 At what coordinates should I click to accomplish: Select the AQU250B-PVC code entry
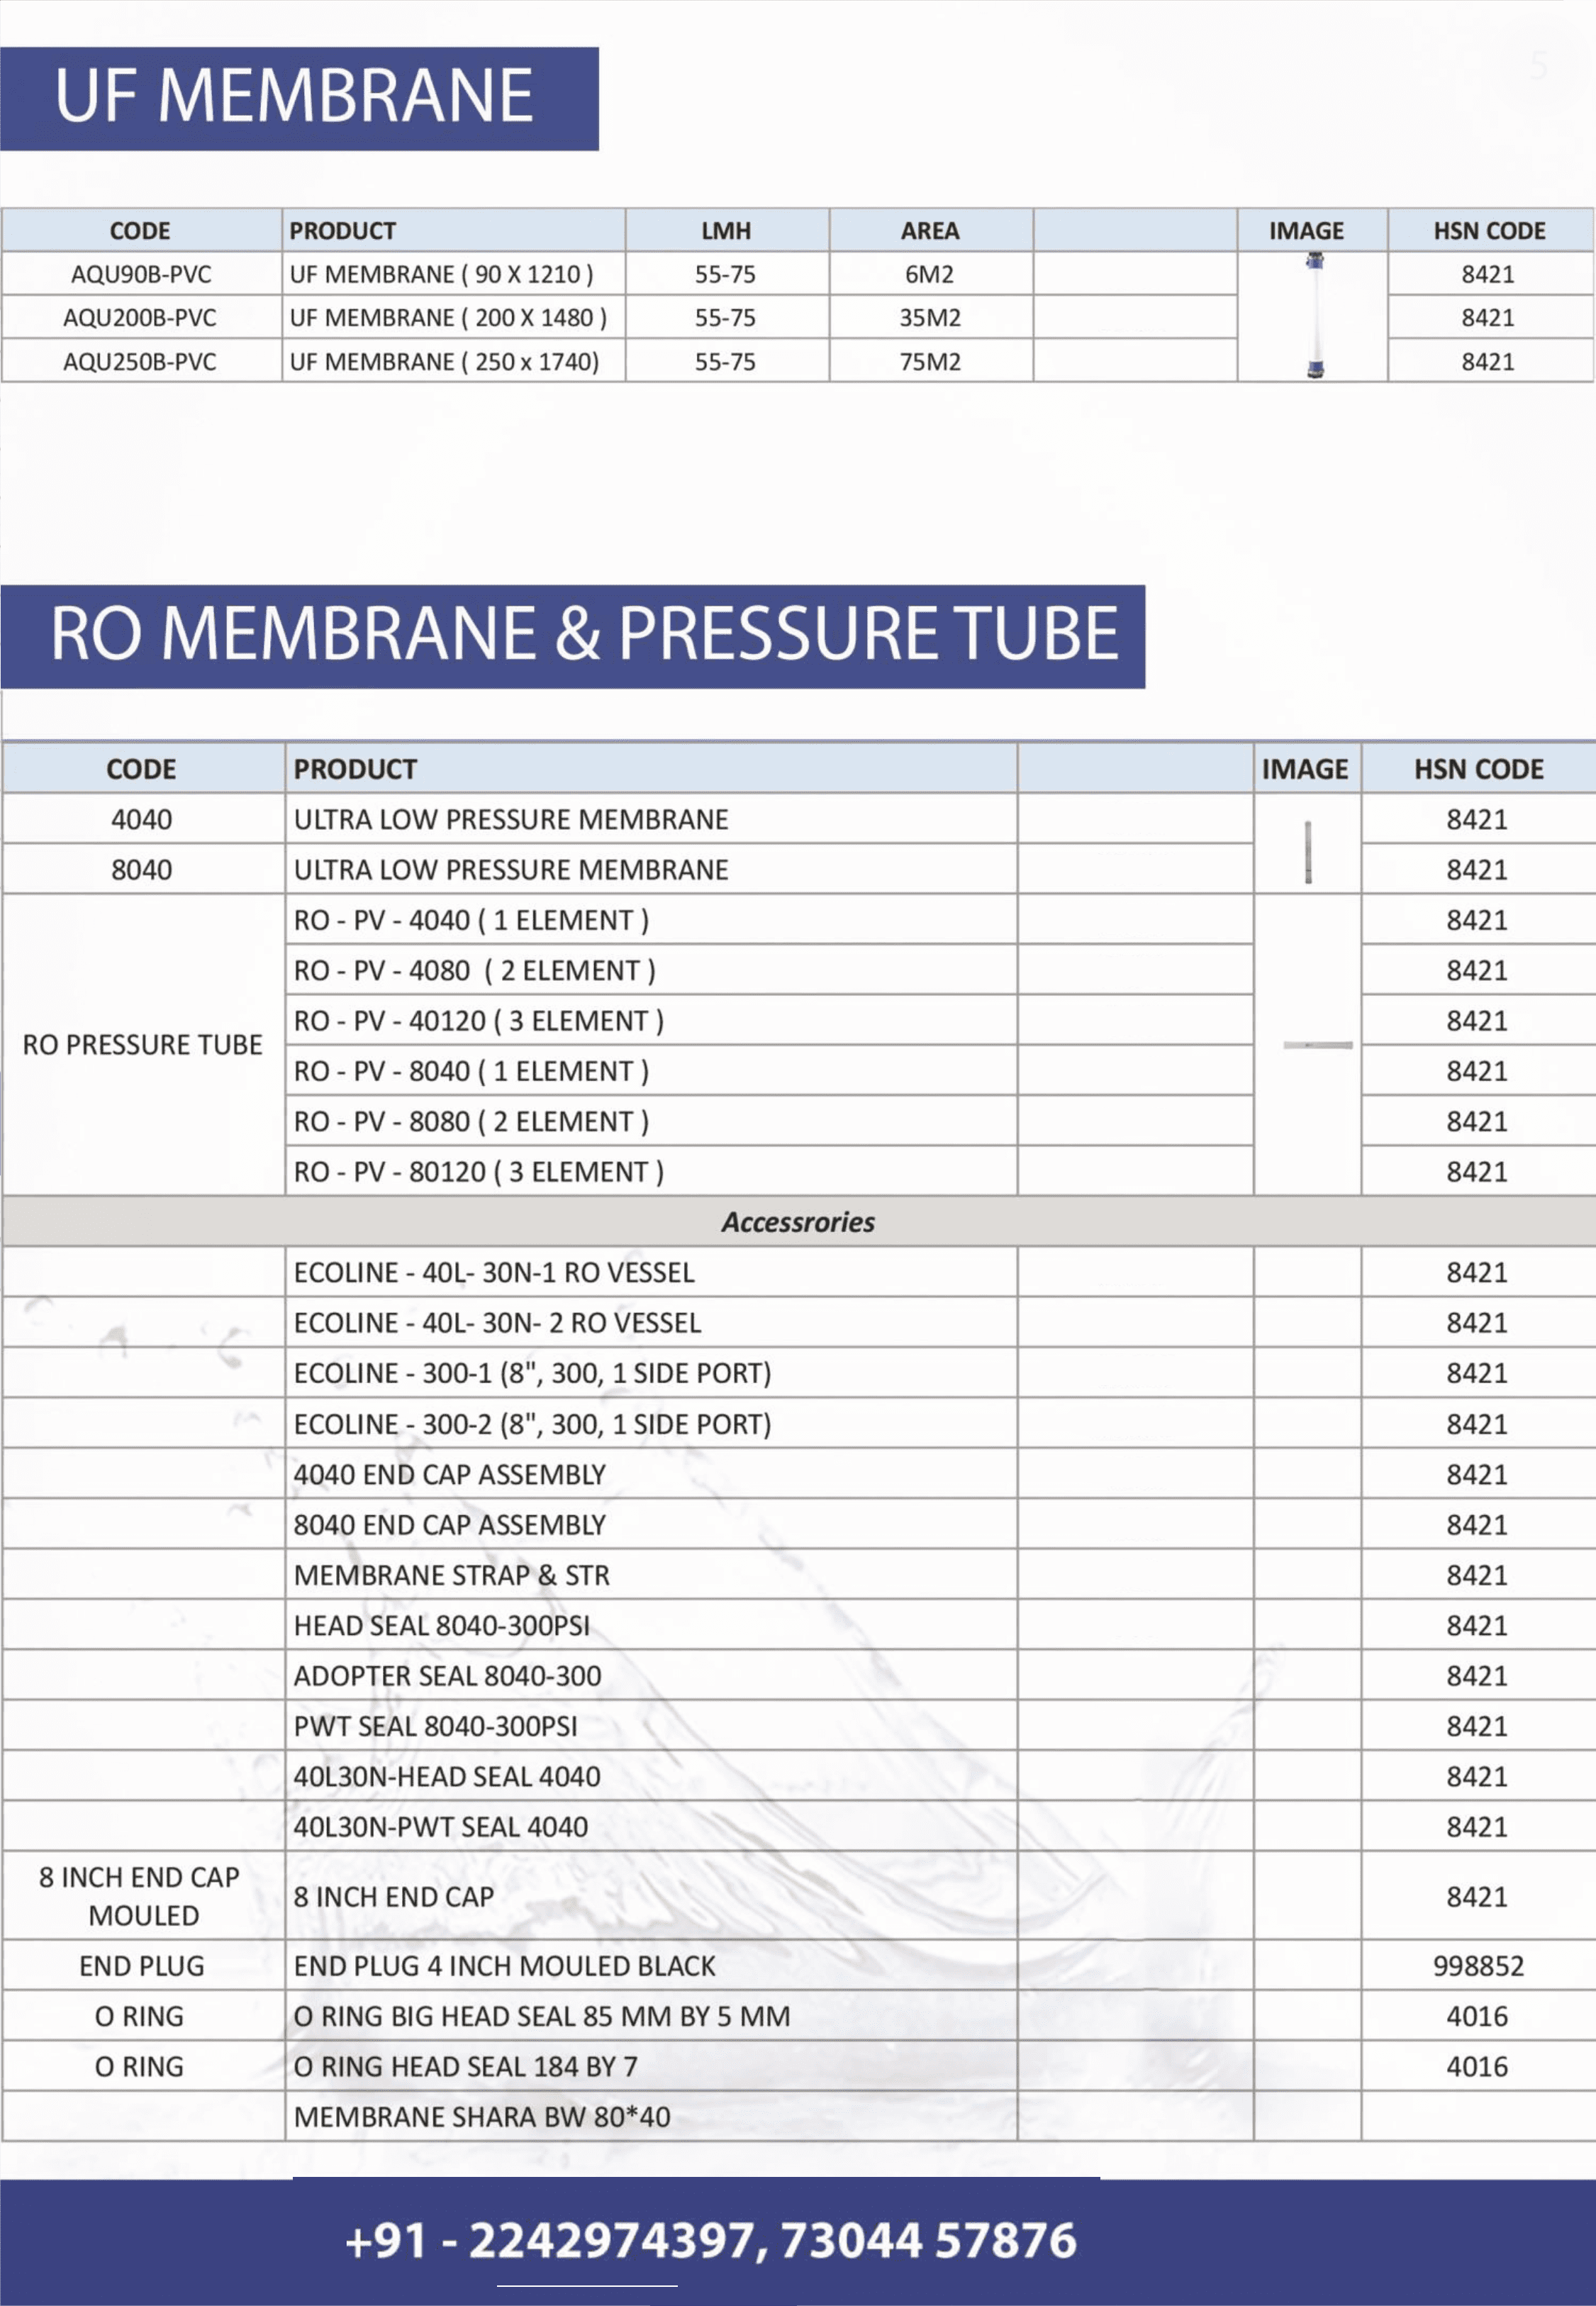[140, 361]
